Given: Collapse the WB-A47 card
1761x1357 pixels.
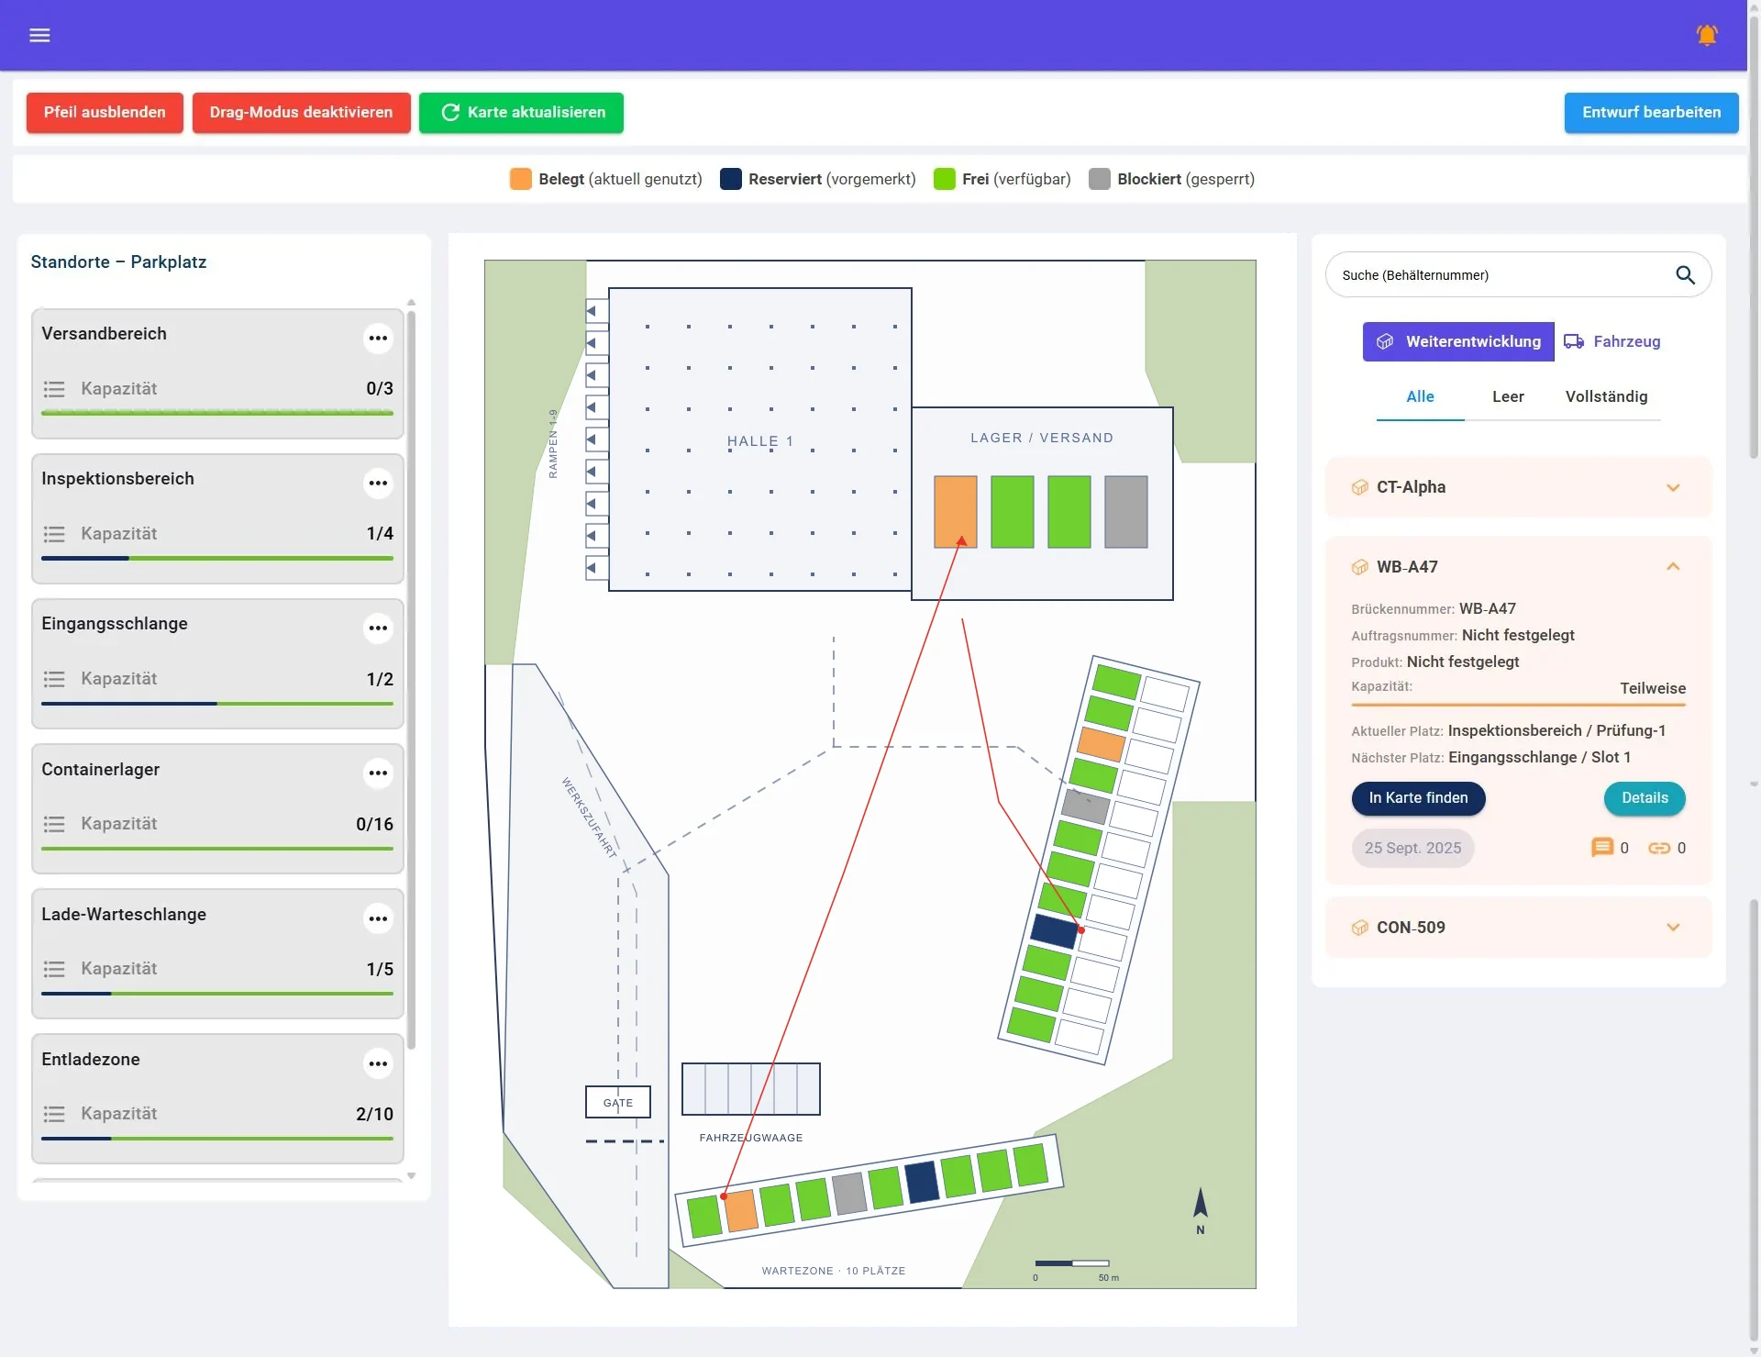Looking at the screenshot, I should pos(1673,567).
